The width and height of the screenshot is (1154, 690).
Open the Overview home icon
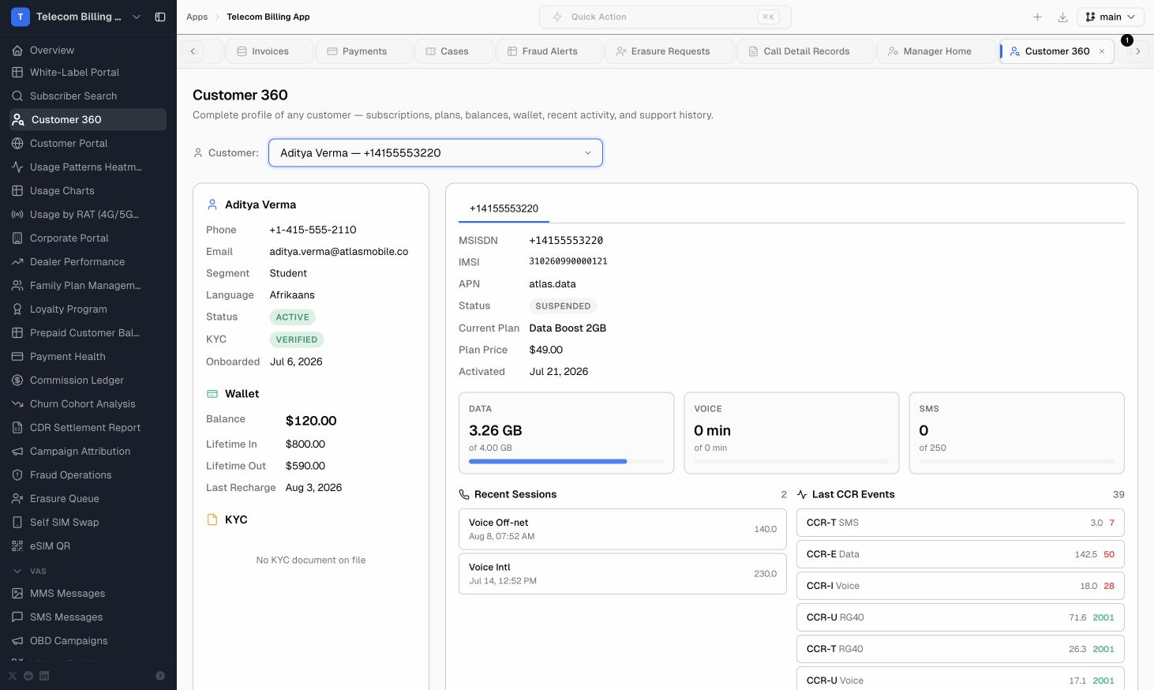coord(17,51)
